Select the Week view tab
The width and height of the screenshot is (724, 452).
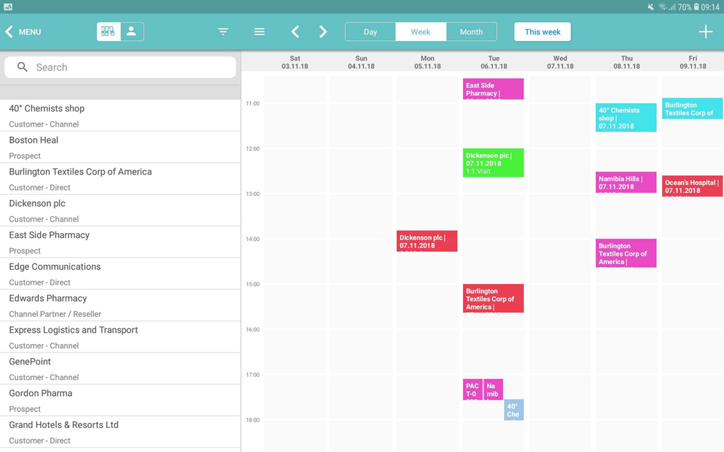point(421,32)
